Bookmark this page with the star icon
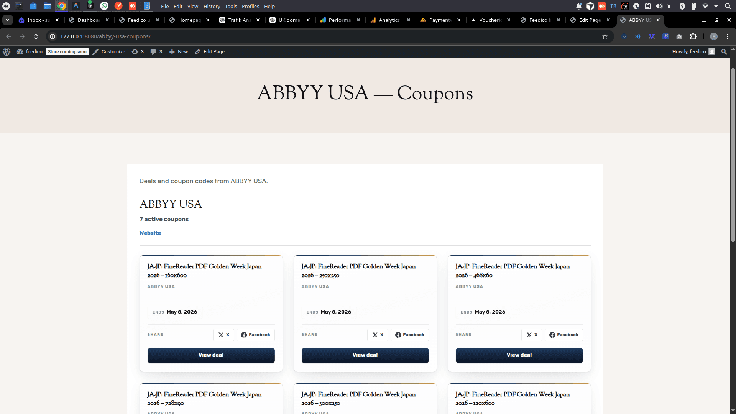 (x=605, y=36)
